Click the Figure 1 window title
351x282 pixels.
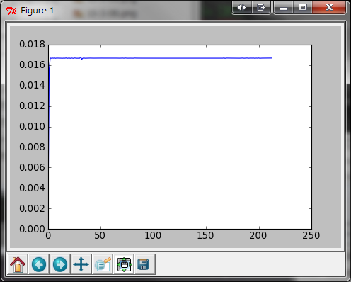(x=38, y=11)
